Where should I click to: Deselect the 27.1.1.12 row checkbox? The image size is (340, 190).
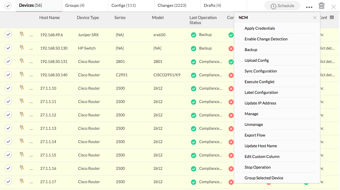click(x=8, y=115)
